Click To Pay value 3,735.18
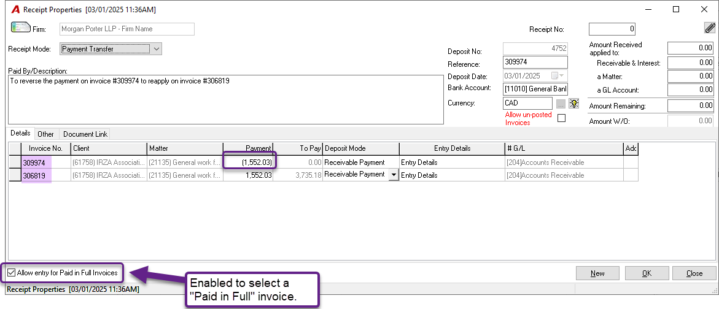Image resolution: width=719 pixels, height=309 pixels. pos(298,175)
